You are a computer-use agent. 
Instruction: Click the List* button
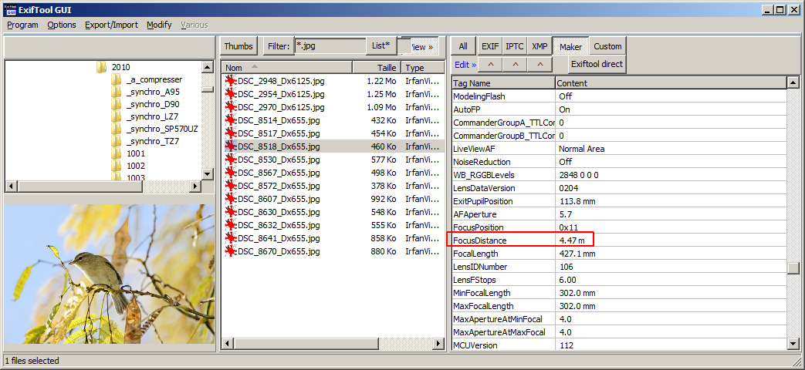[381, 45]
